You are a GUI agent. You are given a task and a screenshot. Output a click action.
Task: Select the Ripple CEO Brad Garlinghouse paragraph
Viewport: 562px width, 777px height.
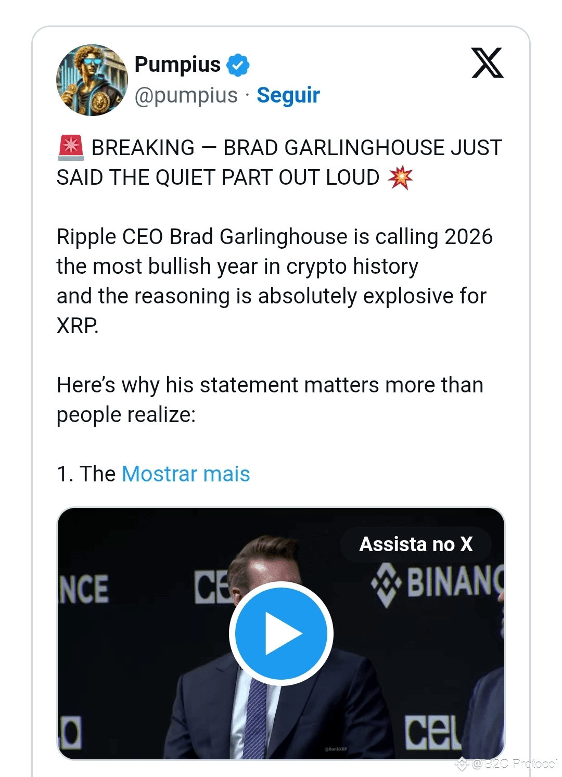coord(275,281)
